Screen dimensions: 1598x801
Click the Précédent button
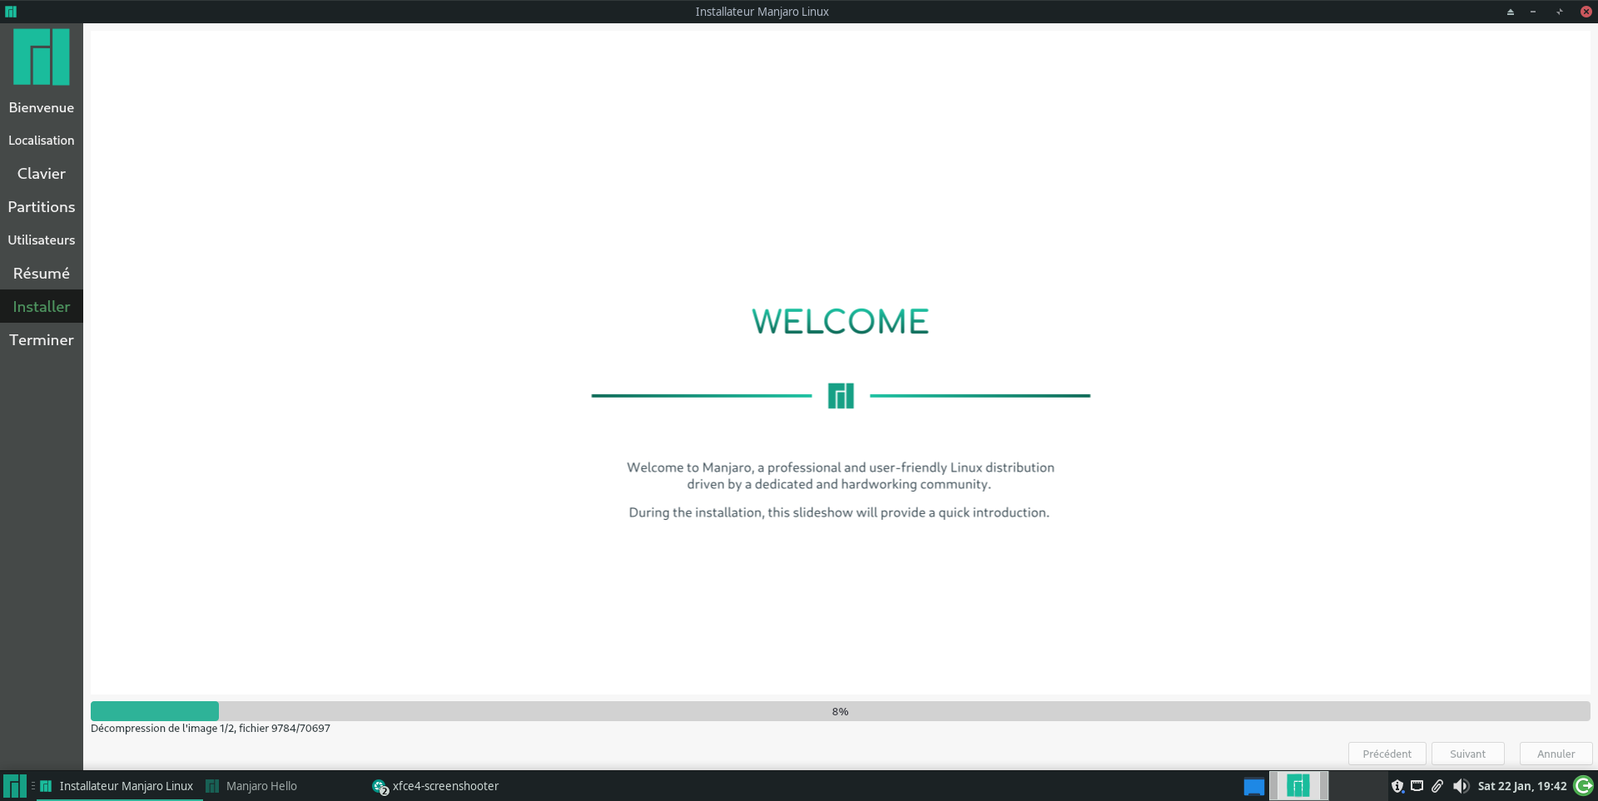1387,754
